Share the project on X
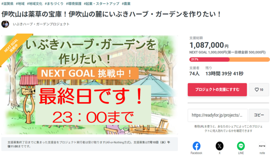The image size is (270, 156). coord(219,146)
